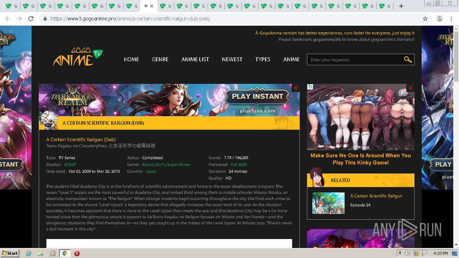Open the Sci-Fi genre link

(160, 164)
